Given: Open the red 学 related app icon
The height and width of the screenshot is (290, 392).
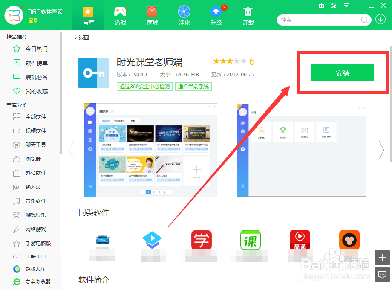Looking at the screenshot, I should 202,240.
